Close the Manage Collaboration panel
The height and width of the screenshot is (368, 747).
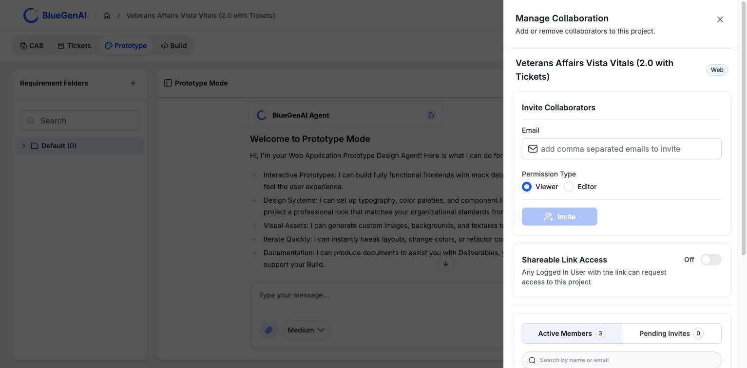pos(720,19)
